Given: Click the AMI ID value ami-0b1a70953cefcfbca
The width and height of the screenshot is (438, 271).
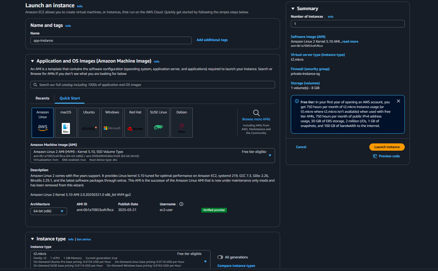Looking at the screenshot, I should tap(95, 210).
